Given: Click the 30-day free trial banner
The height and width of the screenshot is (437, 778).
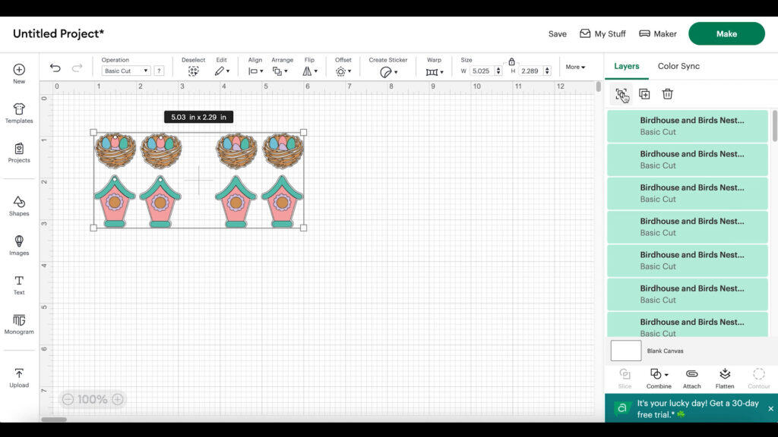Looking at the screenshot, I should 691,409.
